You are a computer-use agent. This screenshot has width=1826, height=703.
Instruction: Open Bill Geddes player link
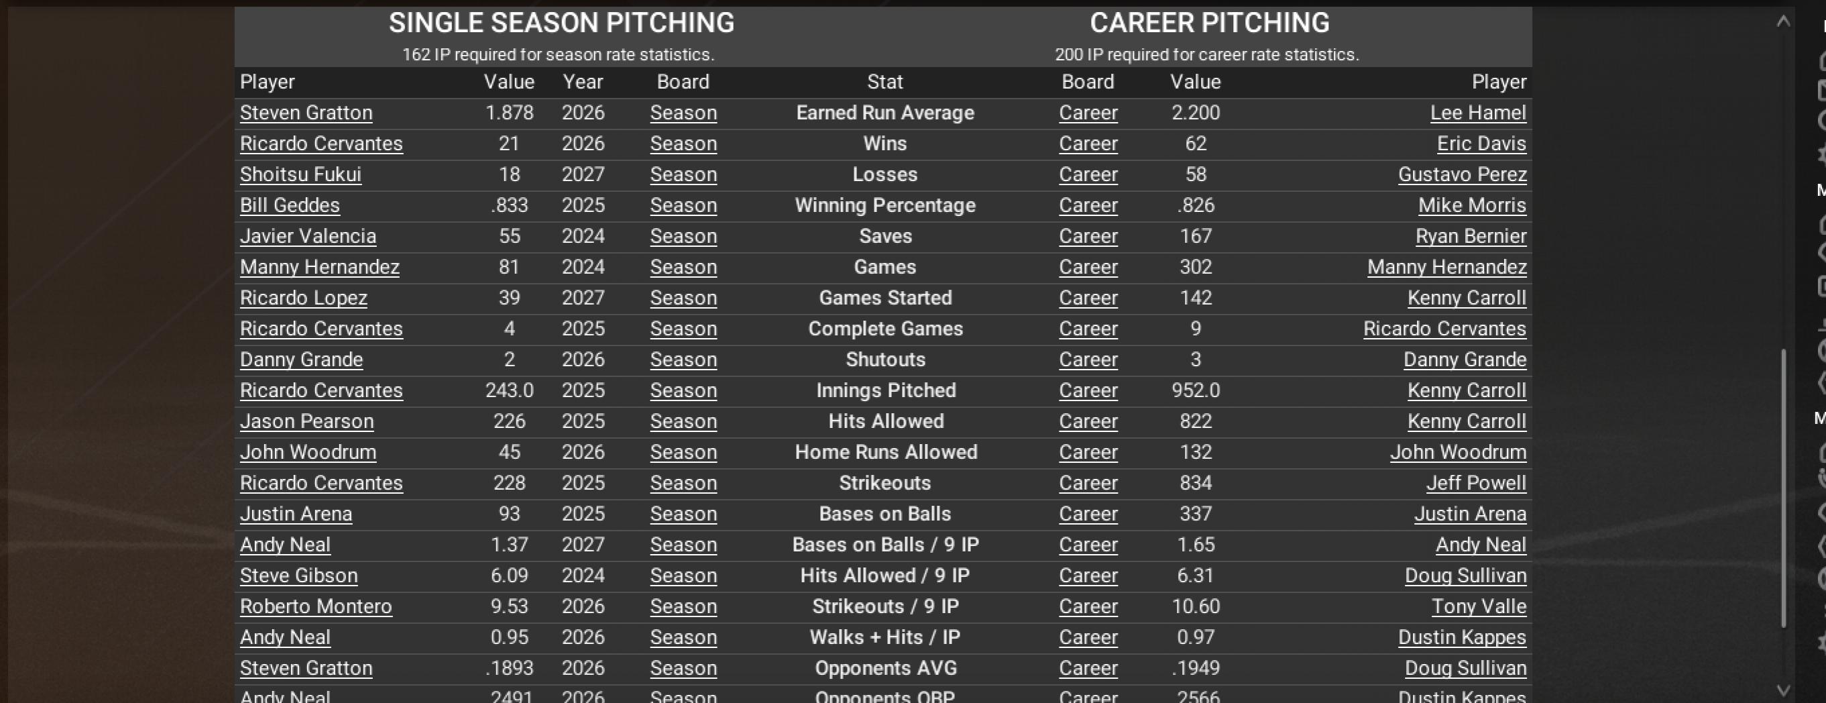(x=290, y=206)
